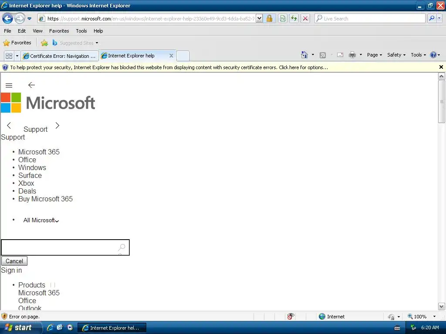The width and height of the screenshot is (446, 334).
Task: Open the recent pages dropdown arrow
Action: 29,19
